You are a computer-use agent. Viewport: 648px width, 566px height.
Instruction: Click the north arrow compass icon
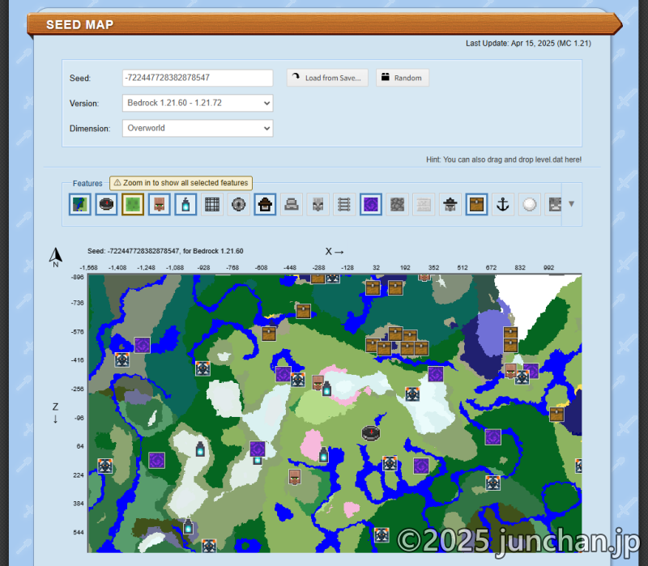[x=56, y=257]
